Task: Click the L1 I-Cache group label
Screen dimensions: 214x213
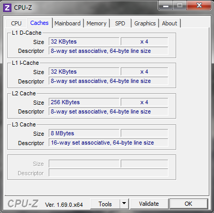Action: (x=25, y=63)
